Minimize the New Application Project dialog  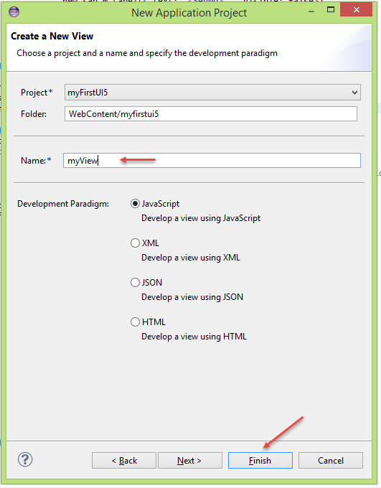click(311, 11)
